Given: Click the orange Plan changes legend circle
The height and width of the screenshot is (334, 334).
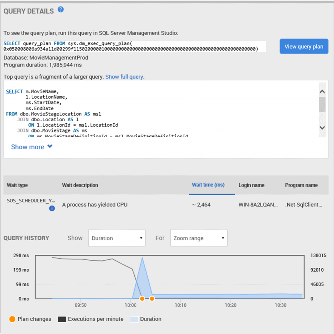Looking at the screenshot, I should pyautogui.click(x=13, y=319).
